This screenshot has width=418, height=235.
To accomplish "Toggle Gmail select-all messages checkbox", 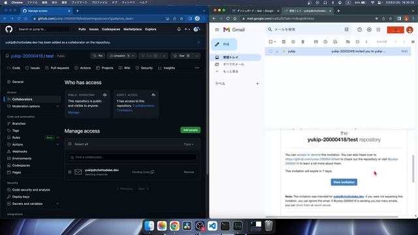I will [270, 42].
